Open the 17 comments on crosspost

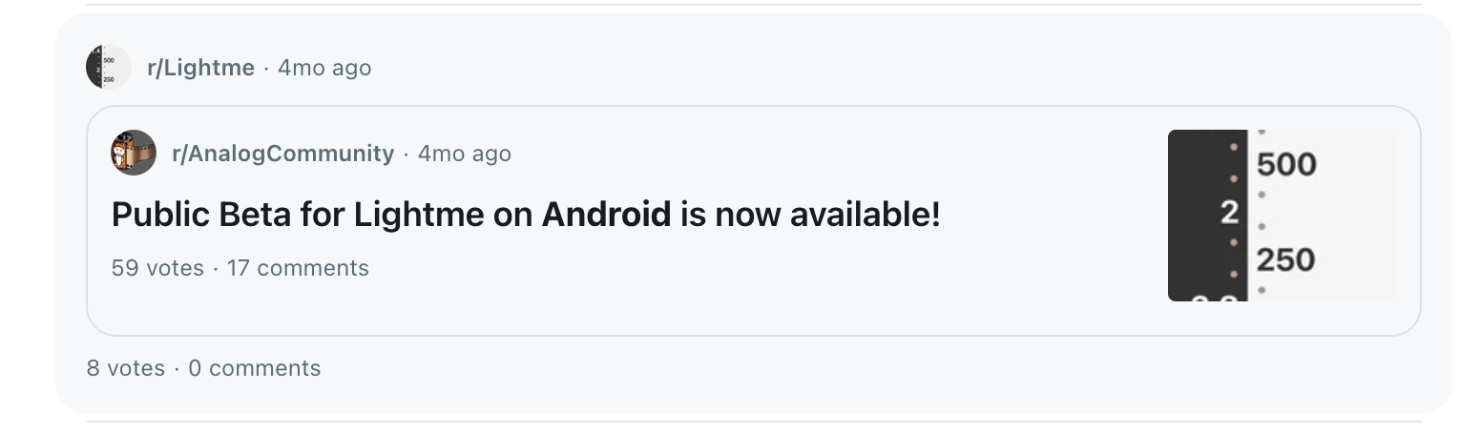pyautogui.click(x=298, y=268)
